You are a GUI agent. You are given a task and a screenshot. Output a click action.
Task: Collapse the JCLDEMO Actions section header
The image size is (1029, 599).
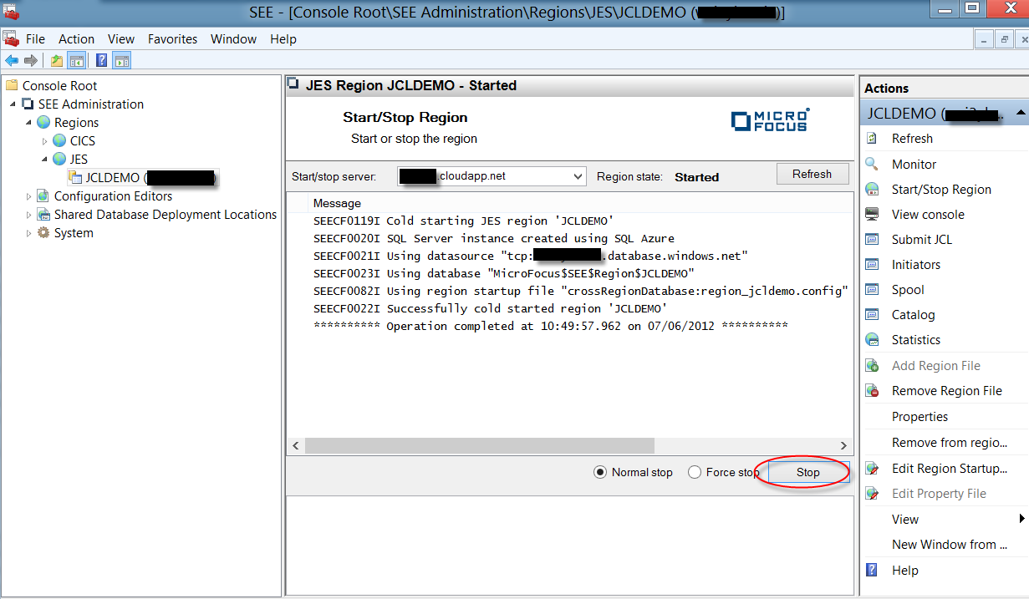pos(1021,113)
